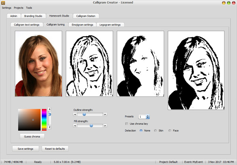Select the Skin detection option

(155, 131)
